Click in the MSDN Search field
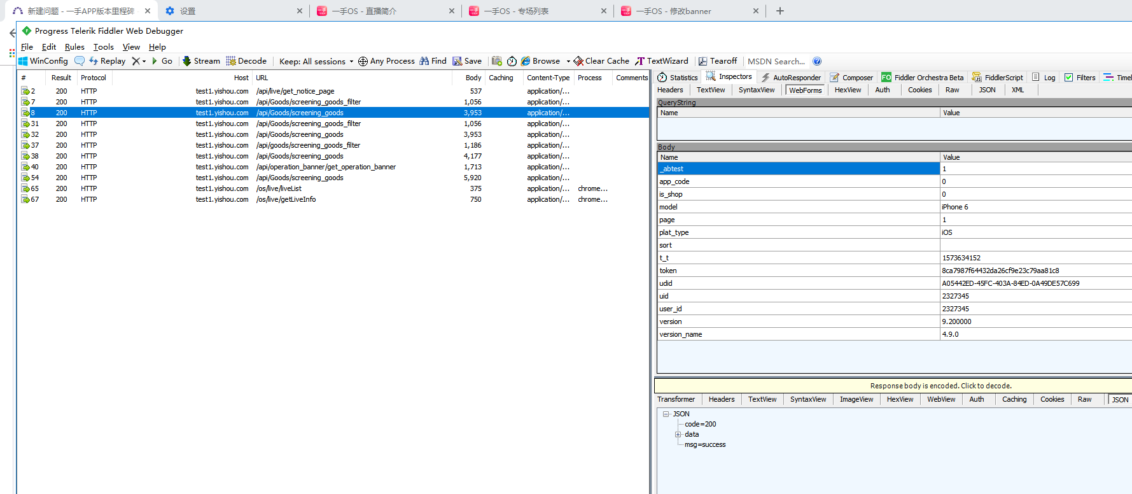 click(776, 62)
